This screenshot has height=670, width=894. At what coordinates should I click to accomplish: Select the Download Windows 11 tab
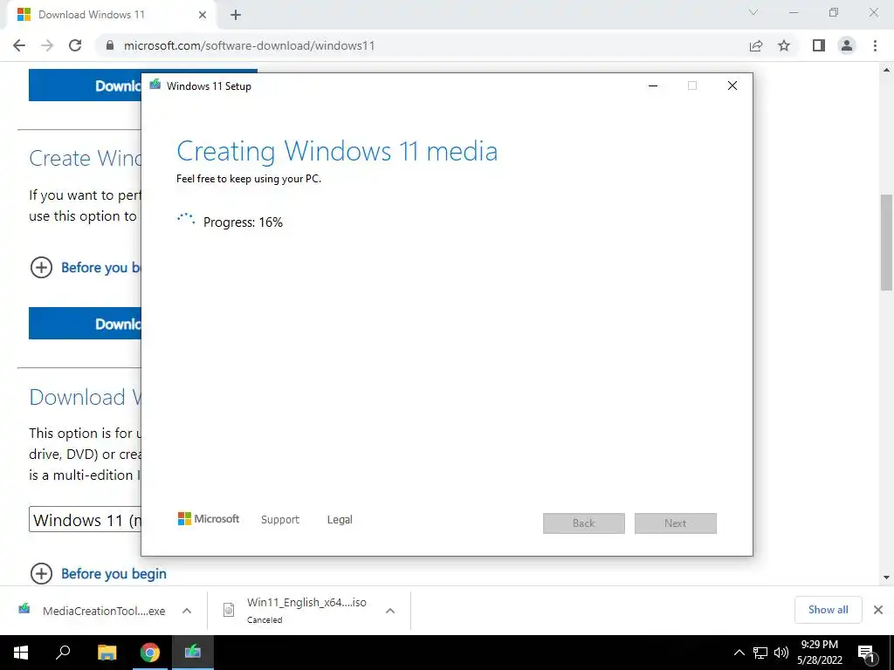111,15
